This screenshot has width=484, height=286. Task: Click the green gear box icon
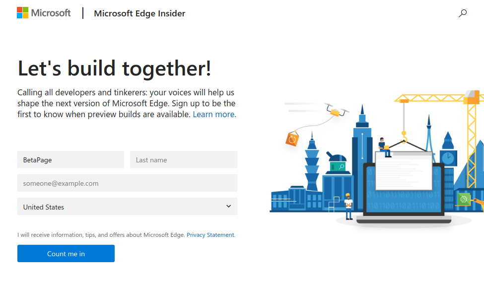coord(463,199)
